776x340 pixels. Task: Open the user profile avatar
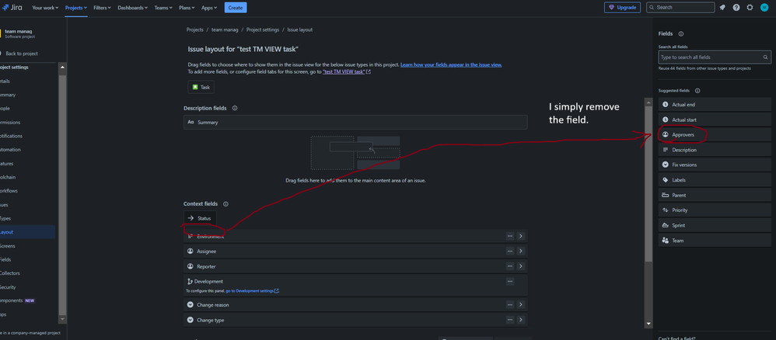pyautogui.click(x=764, y=8)
